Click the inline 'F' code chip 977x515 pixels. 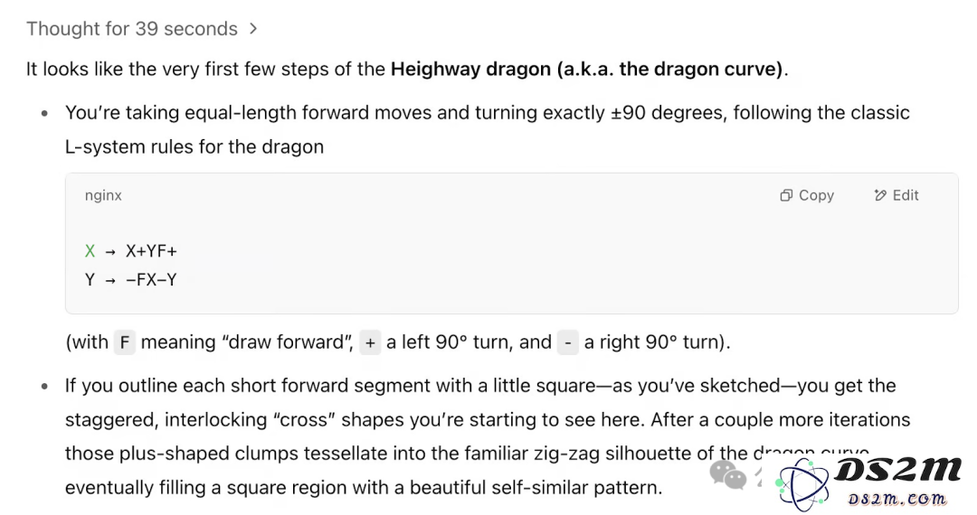[125, 342]
